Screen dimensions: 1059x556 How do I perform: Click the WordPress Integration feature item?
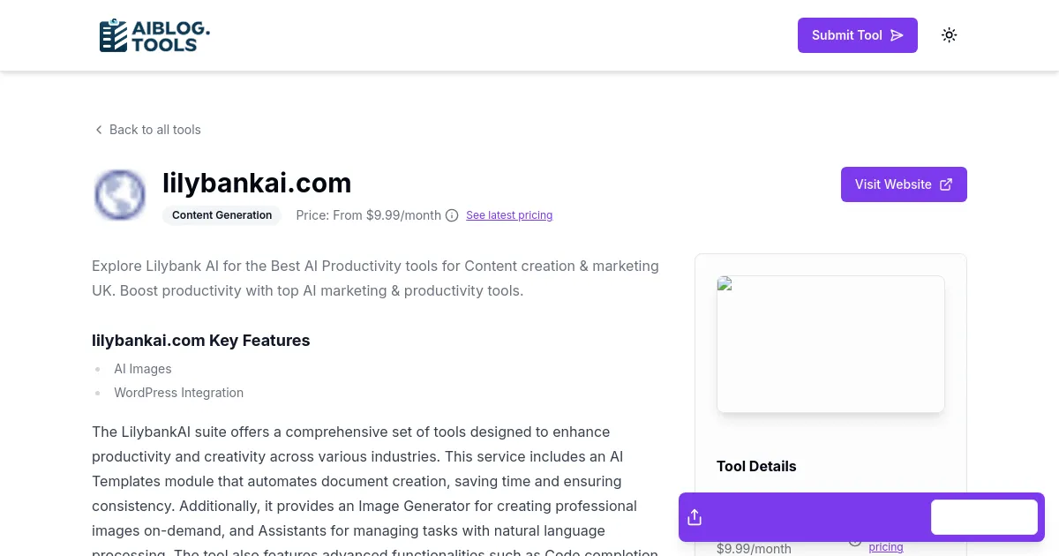pos(178,393)
